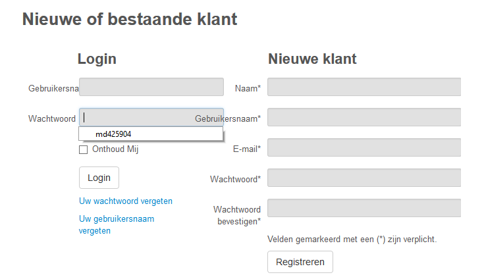Tick the Onthoud Mij checkbox
Image resolution: width=484 pixels, height=279 pixels.
point(83,149)
